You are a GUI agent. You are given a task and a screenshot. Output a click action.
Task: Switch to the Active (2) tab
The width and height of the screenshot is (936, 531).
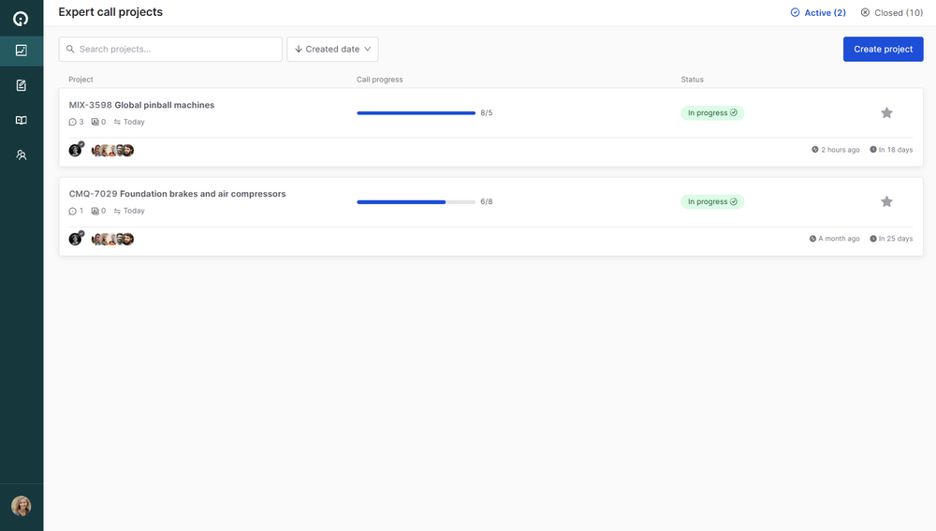pos(818,12)
